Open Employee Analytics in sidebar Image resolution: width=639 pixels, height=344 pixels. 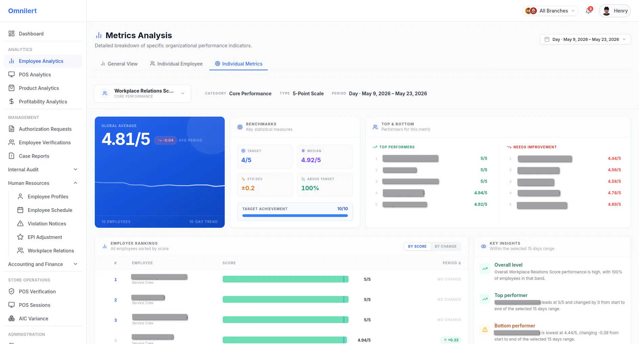tap(43, 61)
